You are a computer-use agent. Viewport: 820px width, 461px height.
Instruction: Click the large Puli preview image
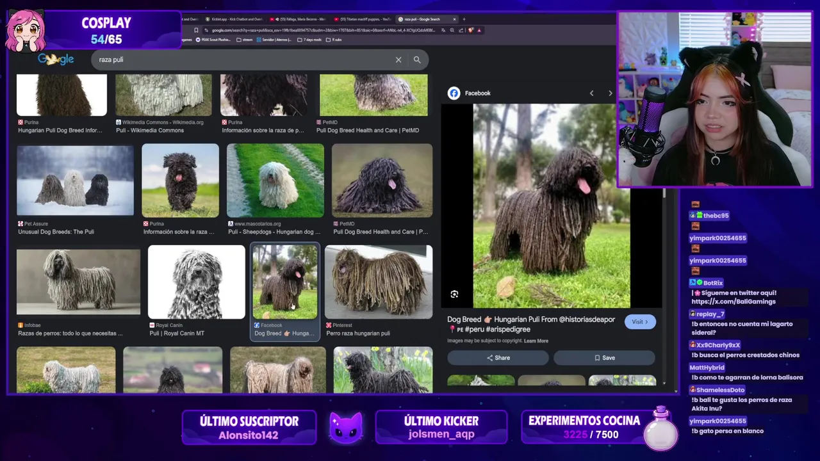pos(552,206)
